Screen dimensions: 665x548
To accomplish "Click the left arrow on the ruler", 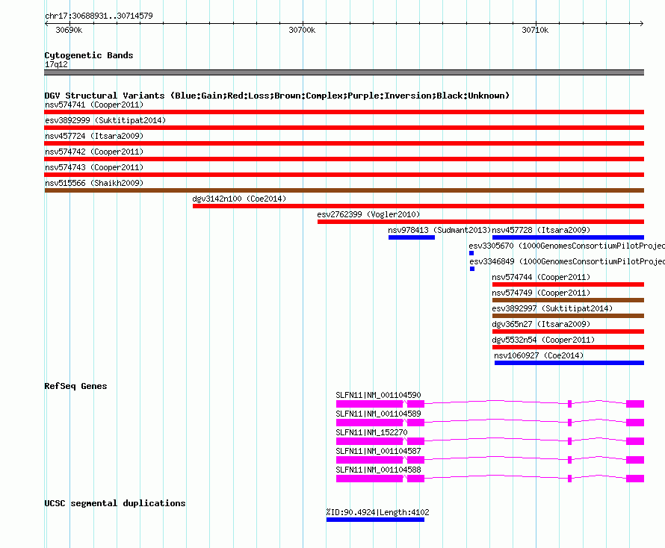I will tap(46, 24).
